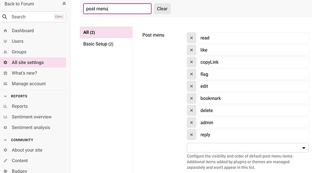
Task: Open Sentiment analysis report
Action: 31,127
